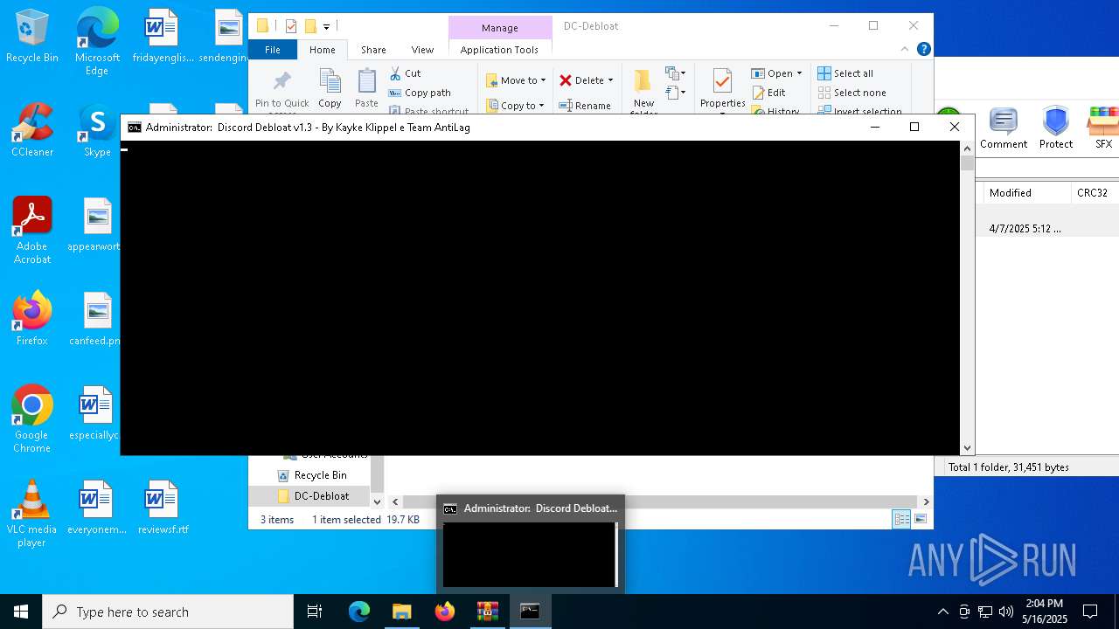Click the volume icon in system tray
The height and width of the screenshot is (629, 1119).
pyautogui.click(x=1006, y=612)
